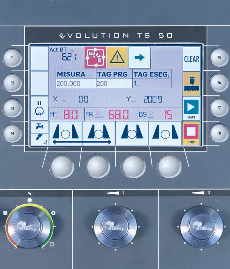Tap the Act BT reading 621
230x269 pixels.
pyautogui.click(x=69, y=57)
